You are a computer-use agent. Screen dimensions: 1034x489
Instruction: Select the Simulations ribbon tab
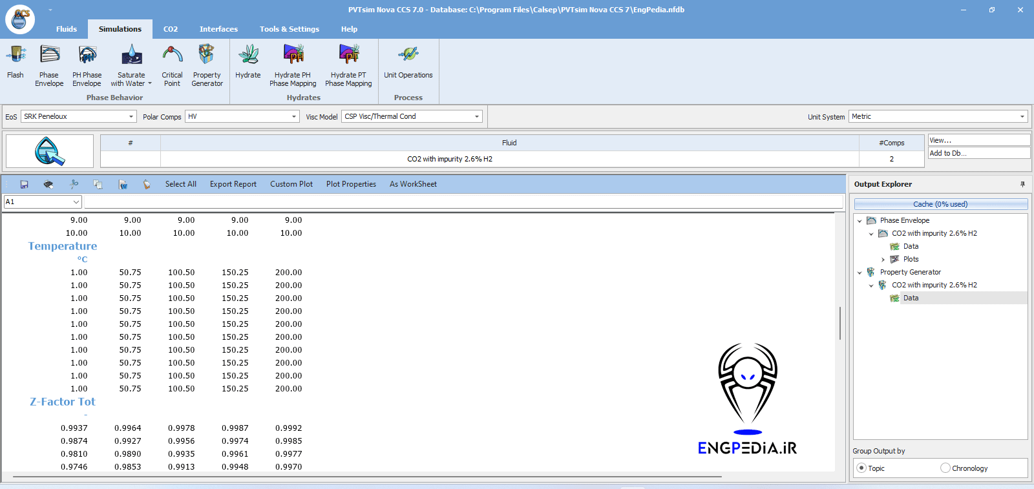point(120,29)
